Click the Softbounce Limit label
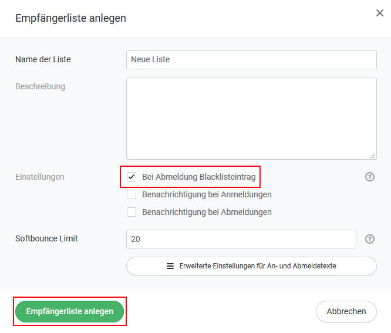 (46, 238)
